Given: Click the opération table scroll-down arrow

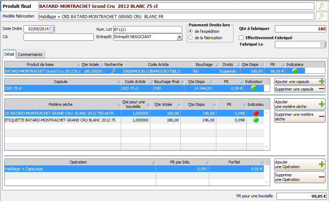Looking at the screenshot, I should [267, 182].
